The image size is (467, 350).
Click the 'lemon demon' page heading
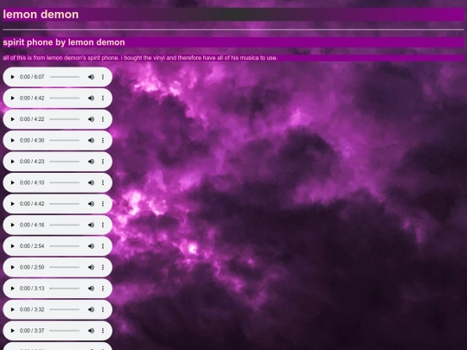41,15
